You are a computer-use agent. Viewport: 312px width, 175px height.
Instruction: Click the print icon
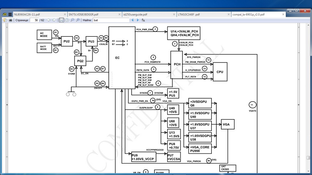pyautogui.click(x=11, y=20)
